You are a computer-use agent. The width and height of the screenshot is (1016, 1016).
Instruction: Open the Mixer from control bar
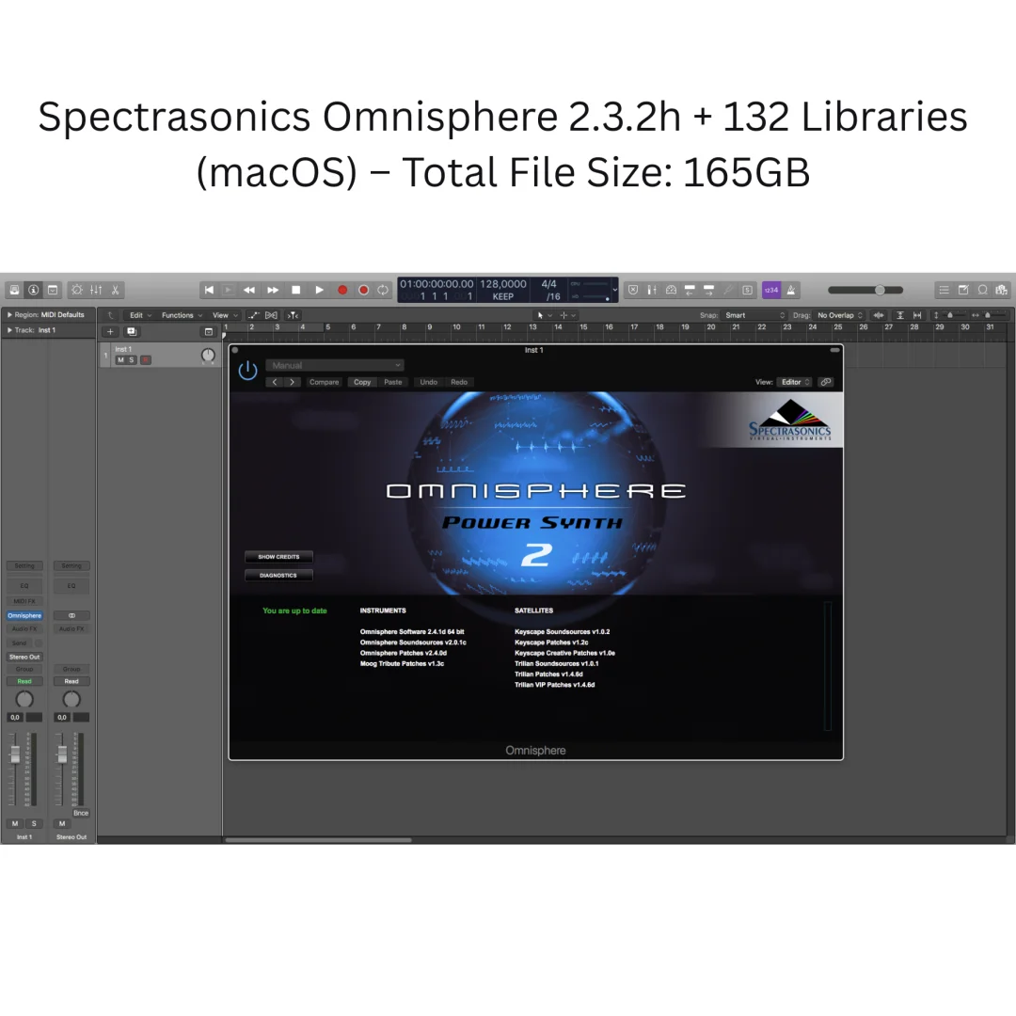95,290
